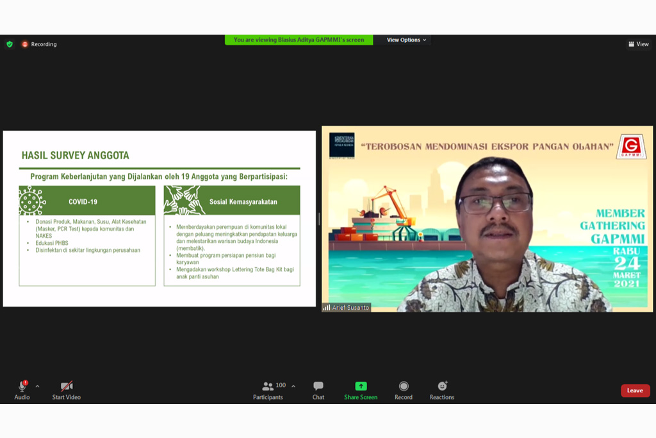
Task: Open the Reactions menu
Action: (442, 391)
